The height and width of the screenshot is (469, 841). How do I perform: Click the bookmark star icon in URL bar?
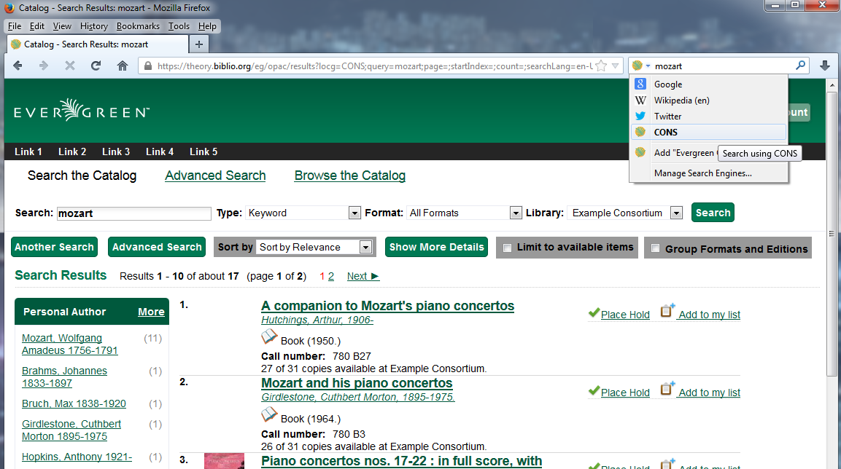tap(601, 66)
